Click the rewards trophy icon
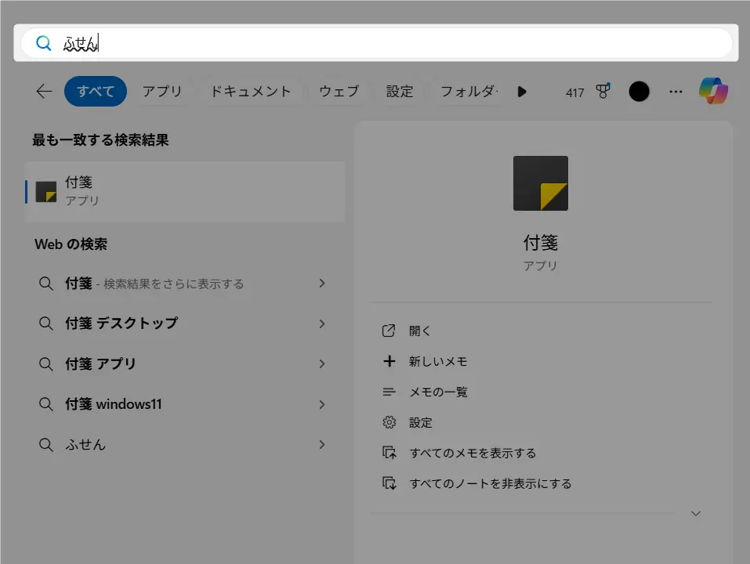 pos(603,91)
